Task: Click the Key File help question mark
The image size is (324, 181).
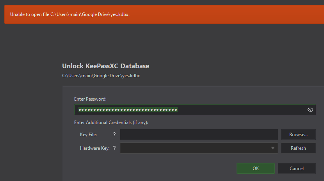Action: point(114,135)
